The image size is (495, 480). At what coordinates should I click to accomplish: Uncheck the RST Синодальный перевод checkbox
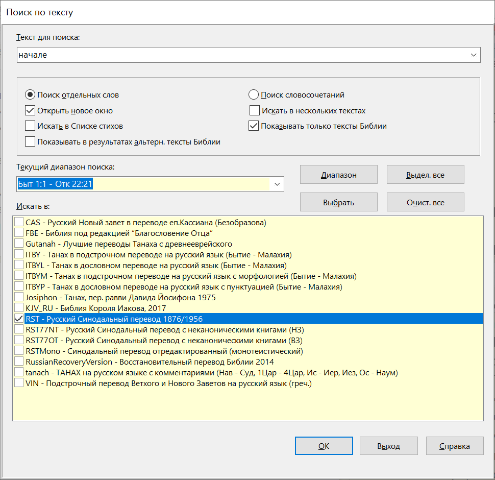coord(19,319)
